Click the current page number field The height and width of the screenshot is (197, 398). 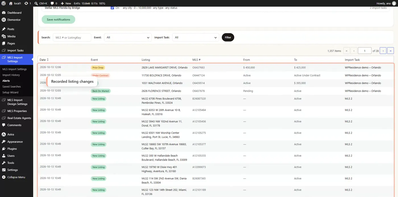(365, 51)
